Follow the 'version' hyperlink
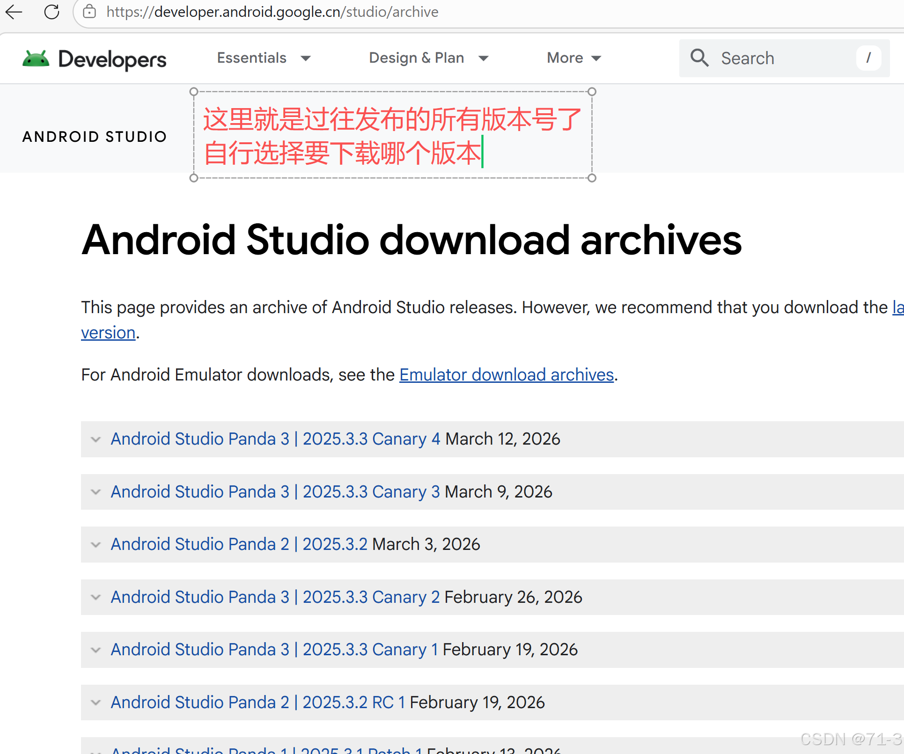This screenshot has height=754, width=904. pos(108,333)
